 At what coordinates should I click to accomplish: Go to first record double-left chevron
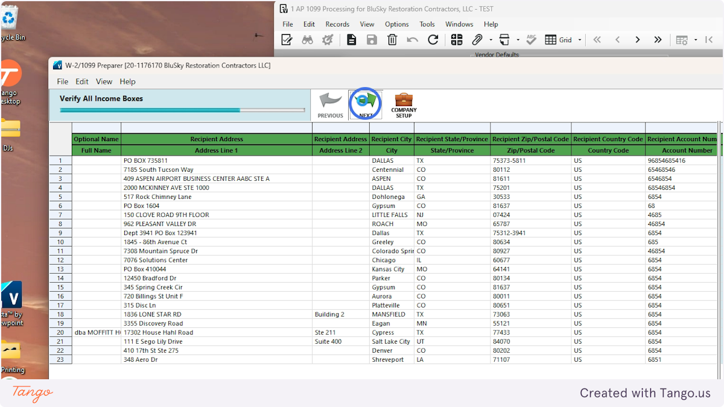(597, 40)
